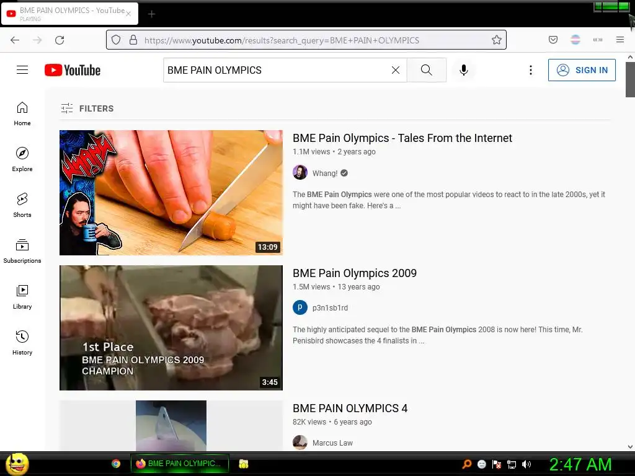Open History in the sidebar
Screen dimensions: 635x476
(x=22, y=343)
